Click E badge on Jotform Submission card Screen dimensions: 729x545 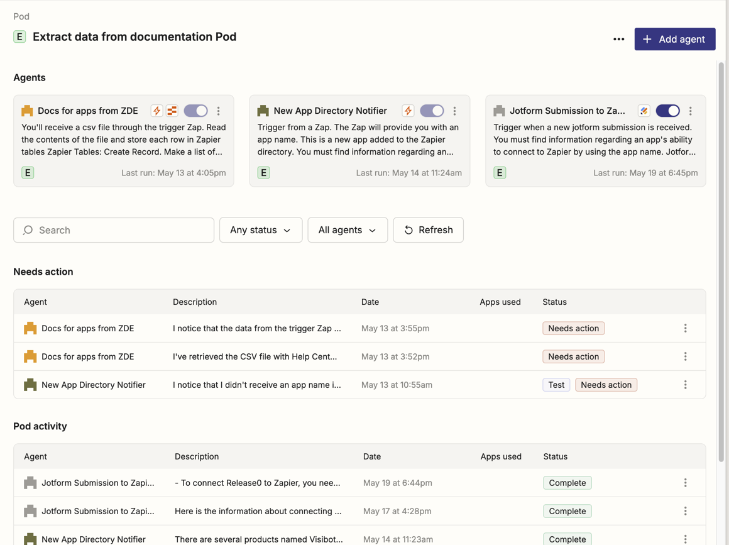coord(500,173)
